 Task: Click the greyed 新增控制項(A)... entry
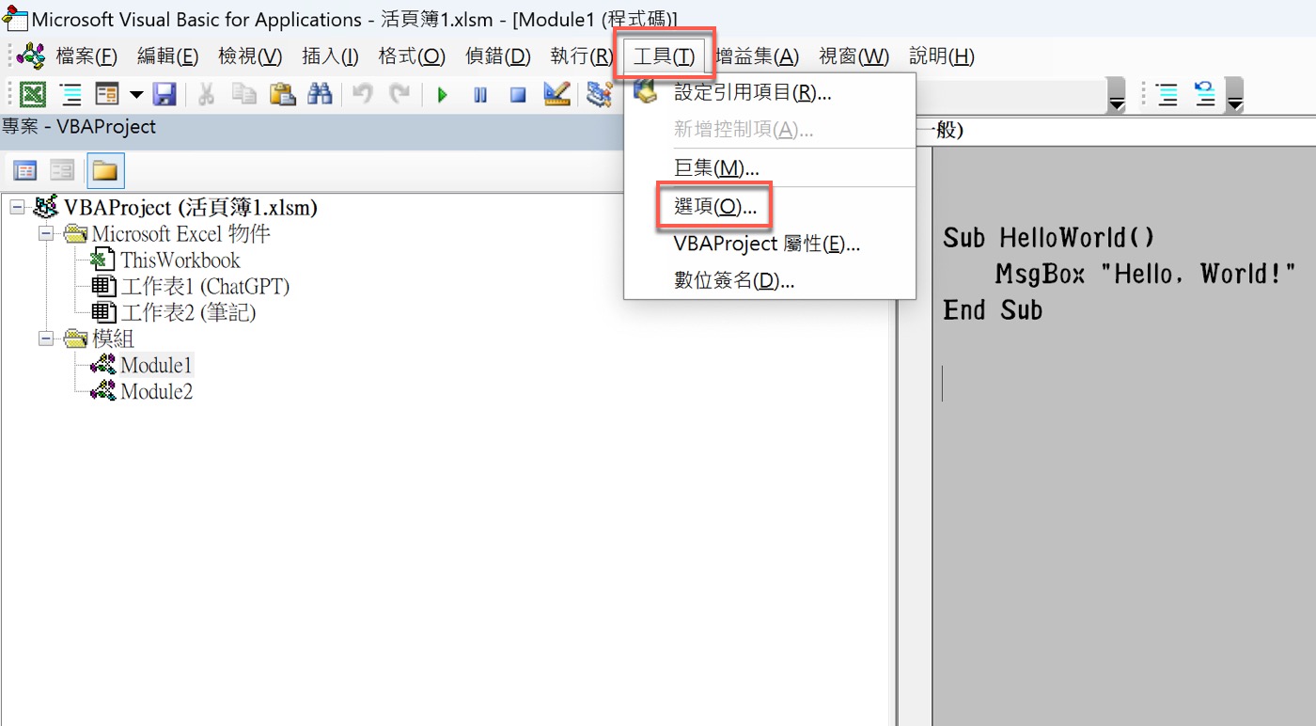(770, 130)
